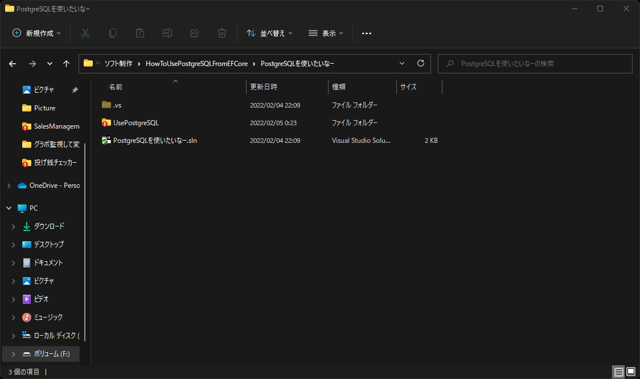Click the Visual Studio Solu... type cell

361,141
